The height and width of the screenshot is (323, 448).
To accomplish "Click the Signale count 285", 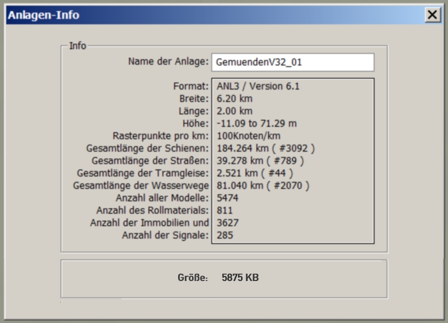I will [x=225, y=235].
